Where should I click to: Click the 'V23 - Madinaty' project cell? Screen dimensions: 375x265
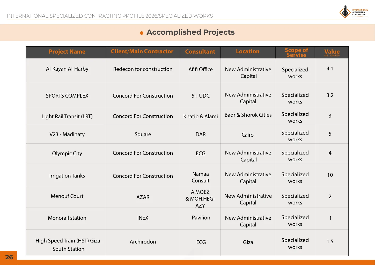click(x=67, y=134)
